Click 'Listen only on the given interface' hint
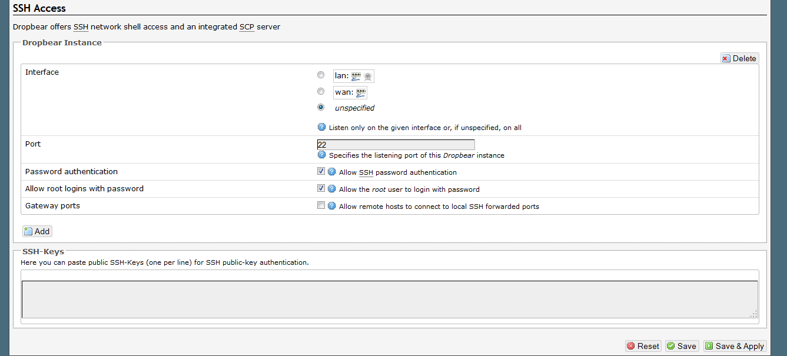Image resolution: width=787 pixels, height=356 pixels. click(x=425, y=128)
